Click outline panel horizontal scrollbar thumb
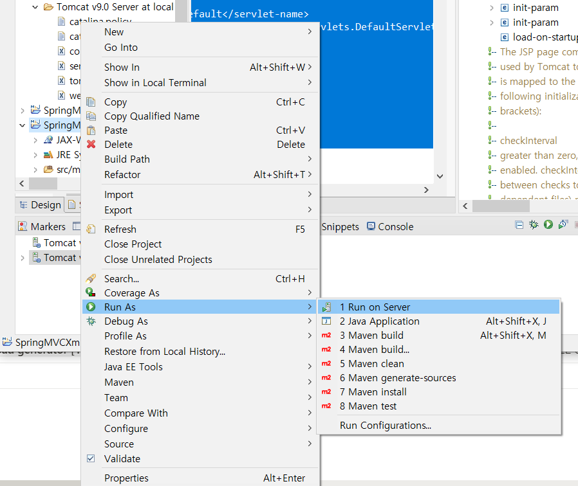578x486 pixels. 501,206
